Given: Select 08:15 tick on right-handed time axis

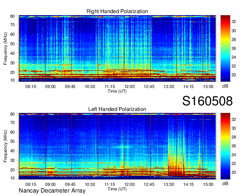Looking at the screenshot, I should tap(31, 87).
